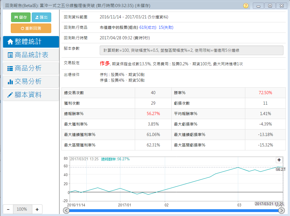Go to the 腳本資料 script data tab
Viewport: 290px width, 216px height.
click(x=31, y=95)
